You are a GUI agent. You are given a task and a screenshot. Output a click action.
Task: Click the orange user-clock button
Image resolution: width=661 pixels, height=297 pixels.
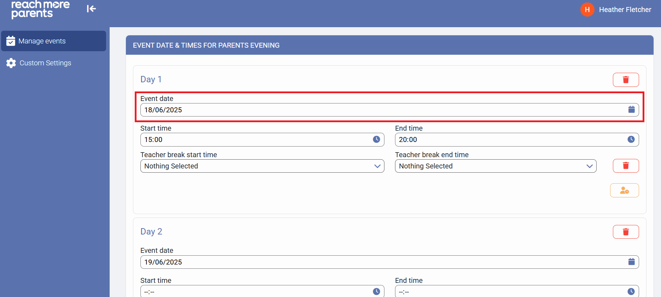click(624, 191)
